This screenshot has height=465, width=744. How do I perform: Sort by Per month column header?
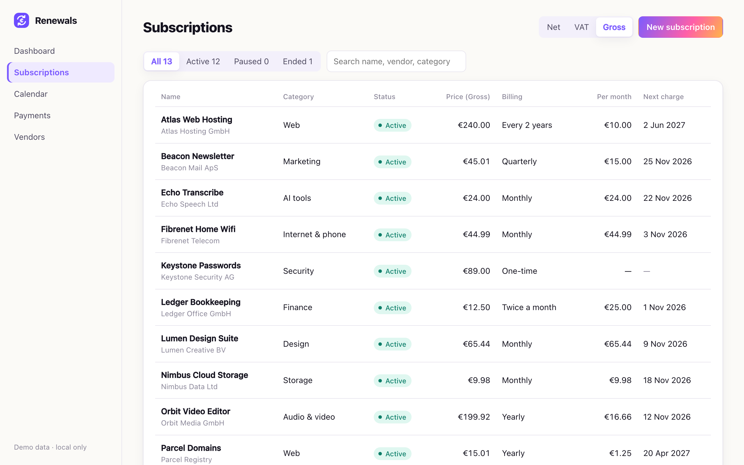click(x=614, y=96)
